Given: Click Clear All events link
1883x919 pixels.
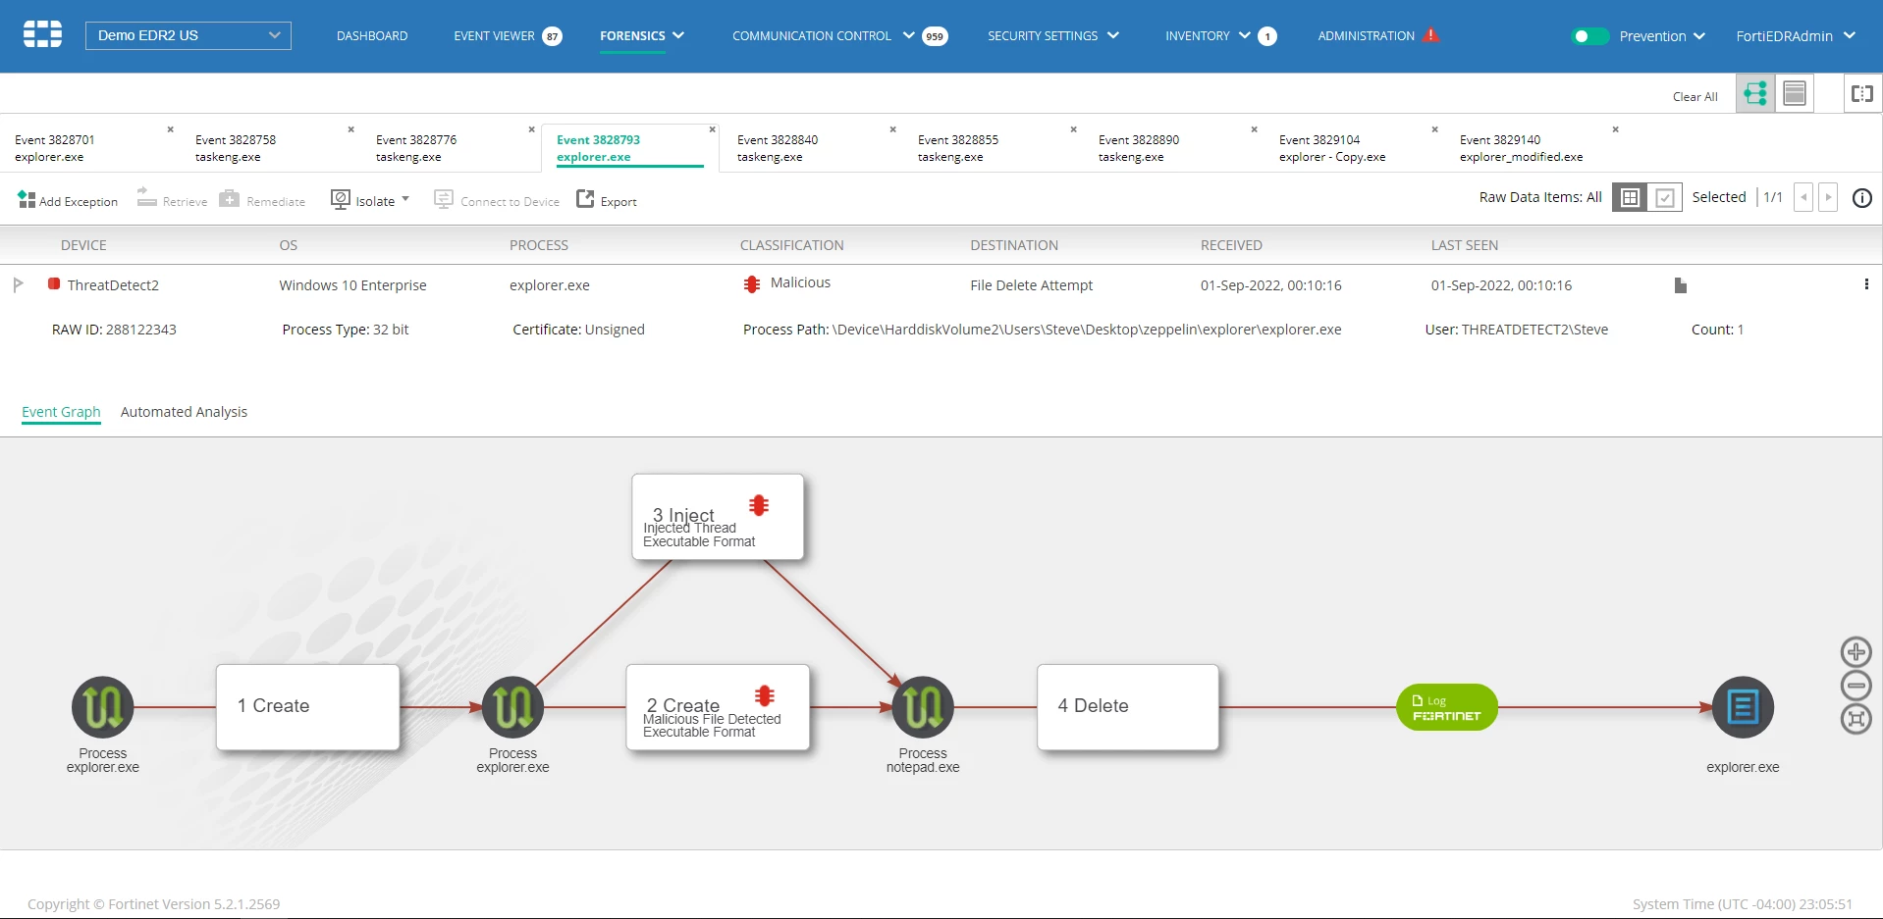Looking at the screenshot, I should 1695,96.
